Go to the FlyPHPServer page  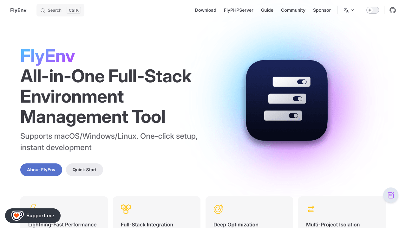(239, 10)
